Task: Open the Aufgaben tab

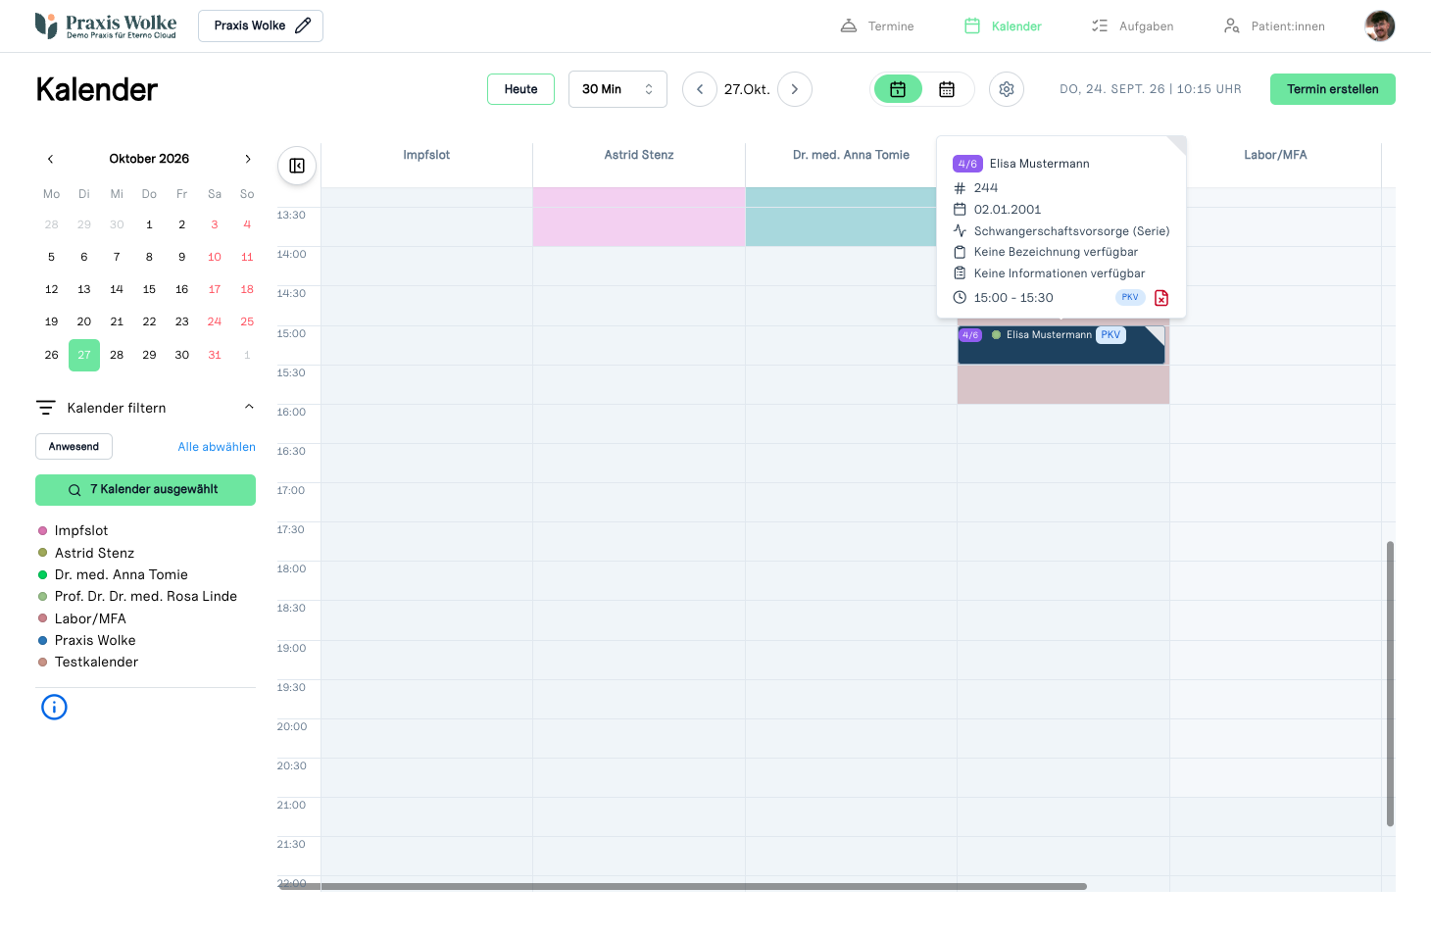Action: click(1132, 26)
